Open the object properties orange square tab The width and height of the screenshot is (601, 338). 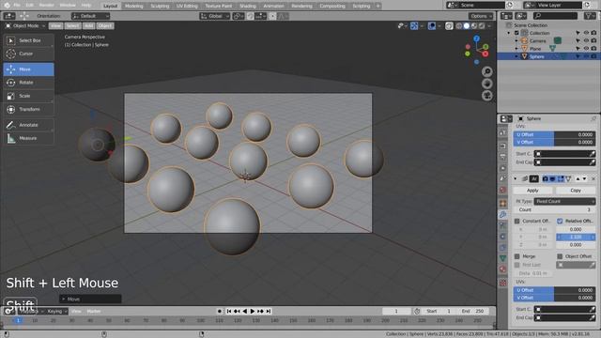(x=503, y=203)
